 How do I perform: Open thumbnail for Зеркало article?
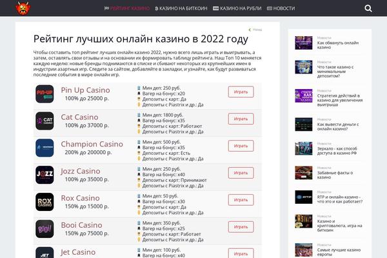pyautogui.click(x=304, y=148)
